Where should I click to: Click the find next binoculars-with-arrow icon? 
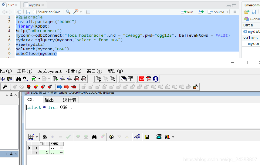point(25,79)
